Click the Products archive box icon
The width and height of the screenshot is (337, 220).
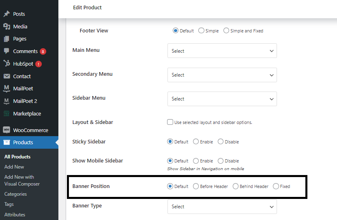(6, 142)
